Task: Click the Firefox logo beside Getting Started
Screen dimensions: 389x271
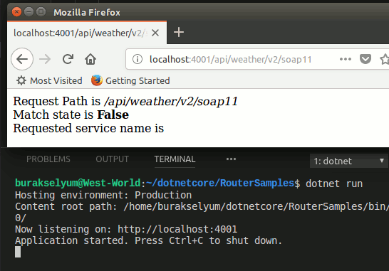Action: pos(97,80)
